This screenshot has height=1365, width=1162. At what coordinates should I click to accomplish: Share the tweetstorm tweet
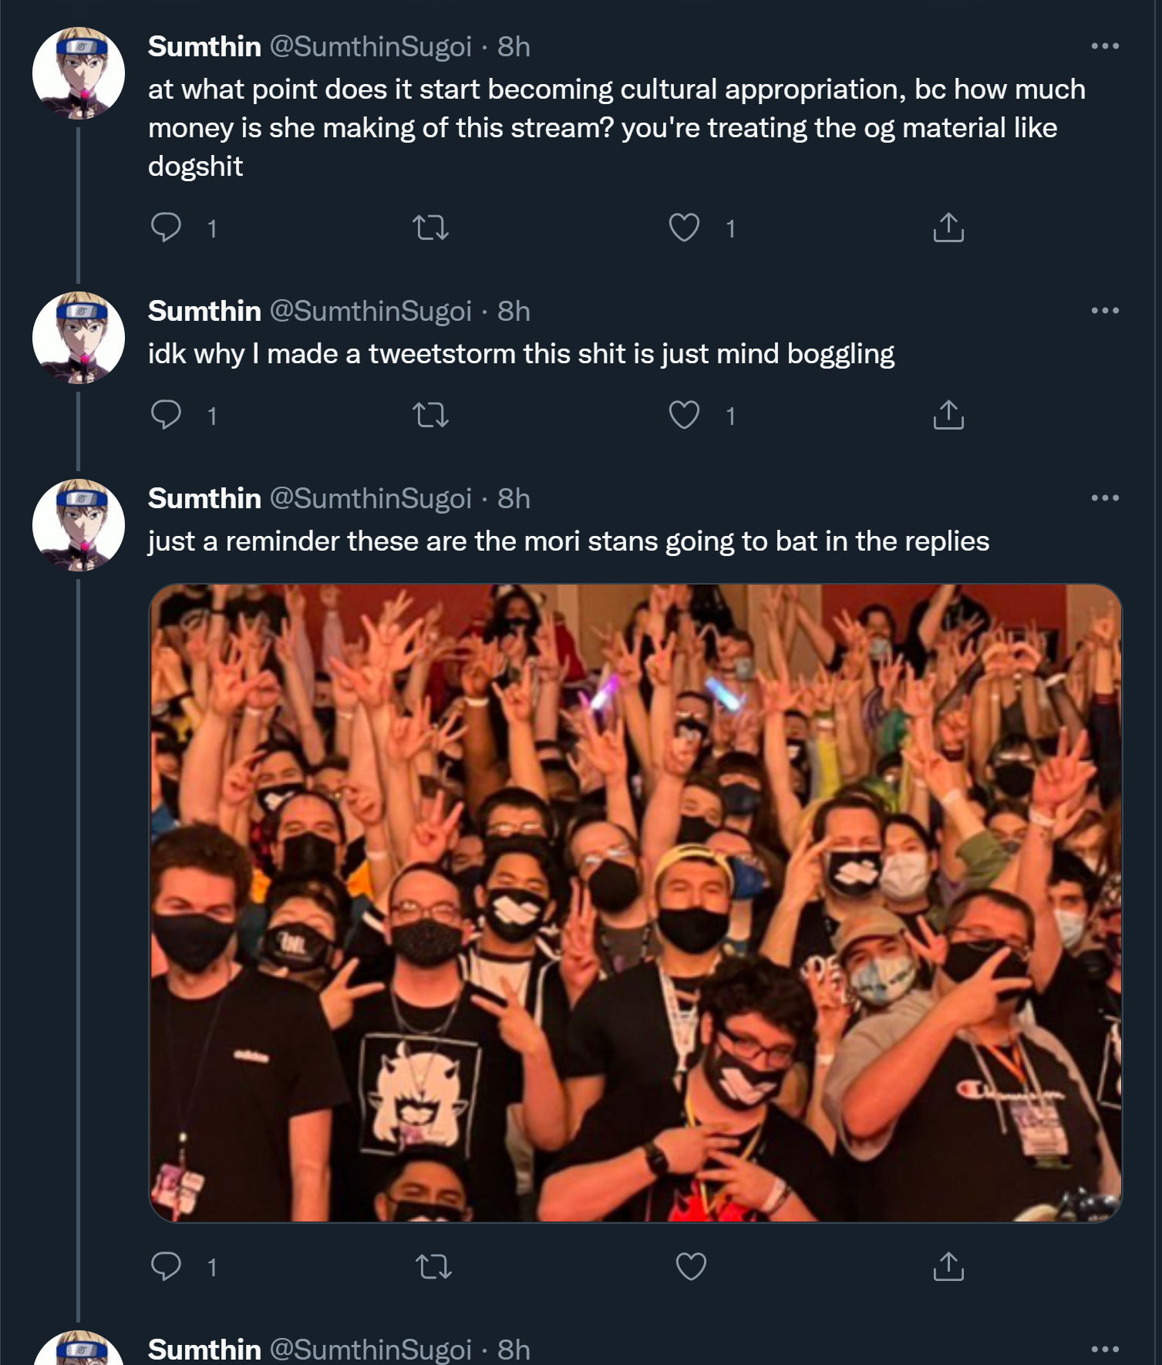[x=948, y=416]
